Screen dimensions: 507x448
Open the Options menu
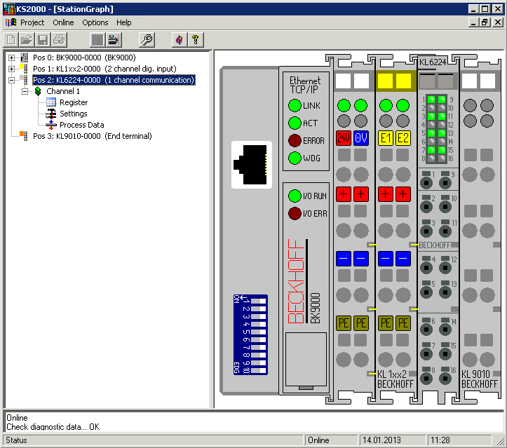[x=95, y=22]
